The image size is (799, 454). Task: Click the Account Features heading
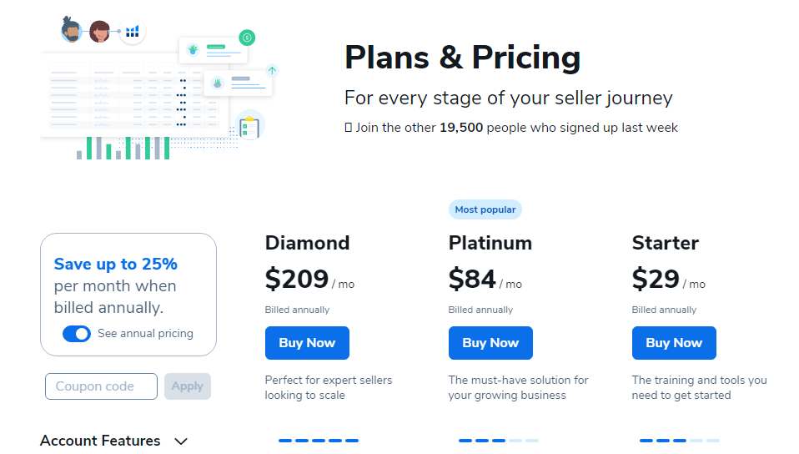100,441
